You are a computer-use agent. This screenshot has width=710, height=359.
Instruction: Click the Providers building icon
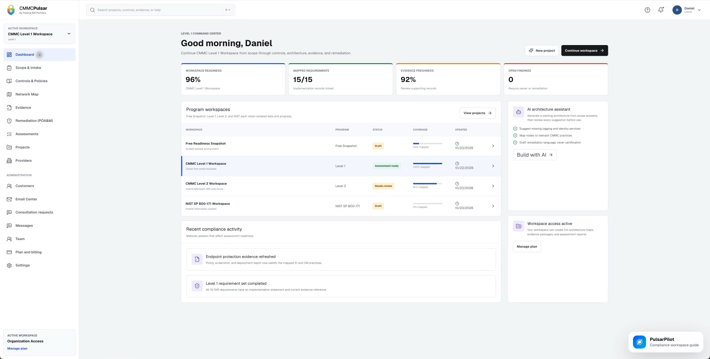9,161
